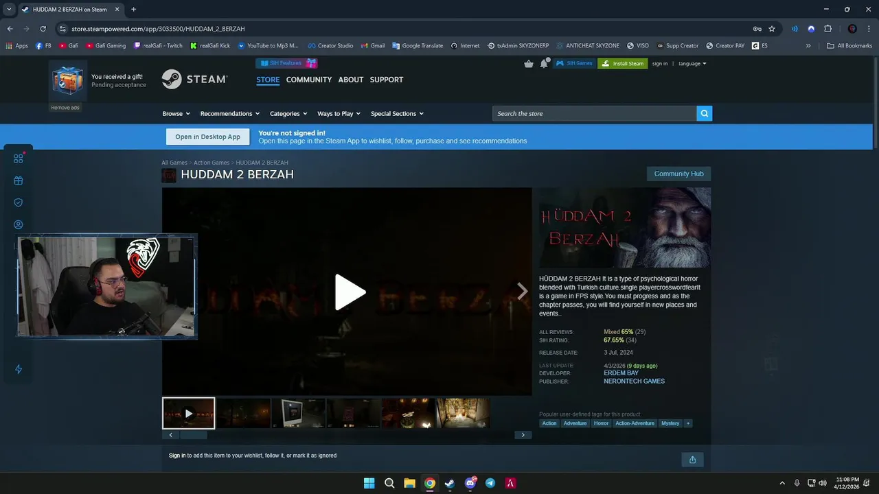Image resolution: width=879 pixels, height=494 pixels.
Task: Bookmark this page with star icon
Action: 772,29
